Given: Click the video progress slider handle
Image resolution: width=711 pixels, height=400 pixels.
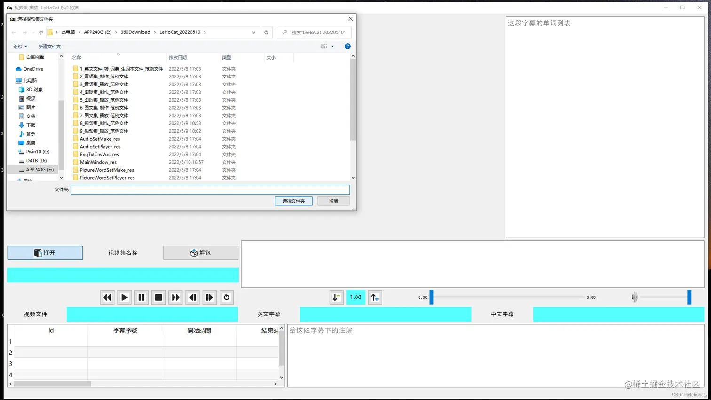Looking at the screenshot, I should [x=431, y=297].
